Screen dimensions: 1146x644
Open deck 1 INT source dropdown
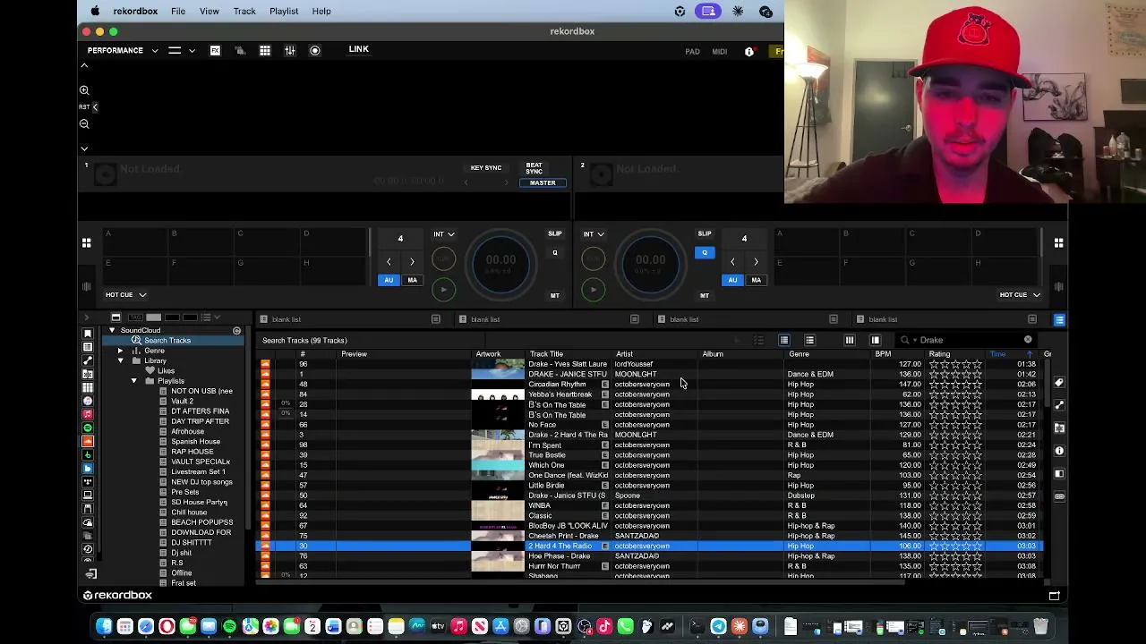coord(444,234)
